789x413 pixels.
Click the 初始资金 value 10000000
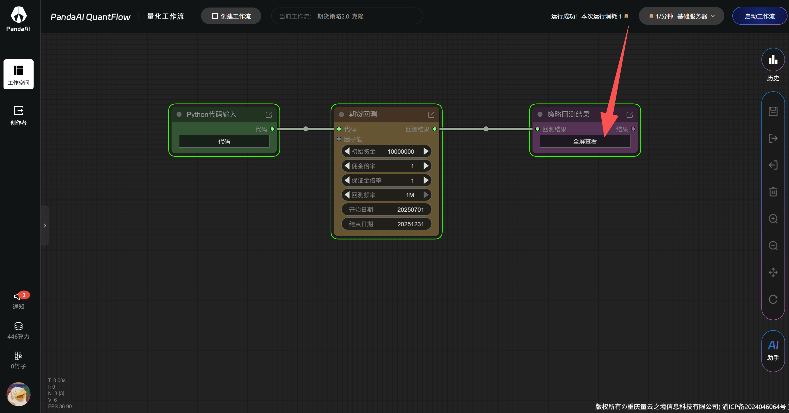401,151
